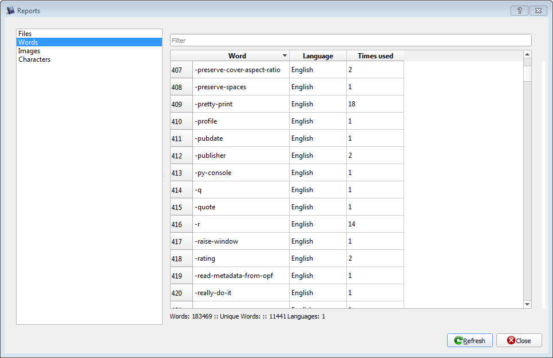Select the word -pretty-print

(x=241, y=104)
